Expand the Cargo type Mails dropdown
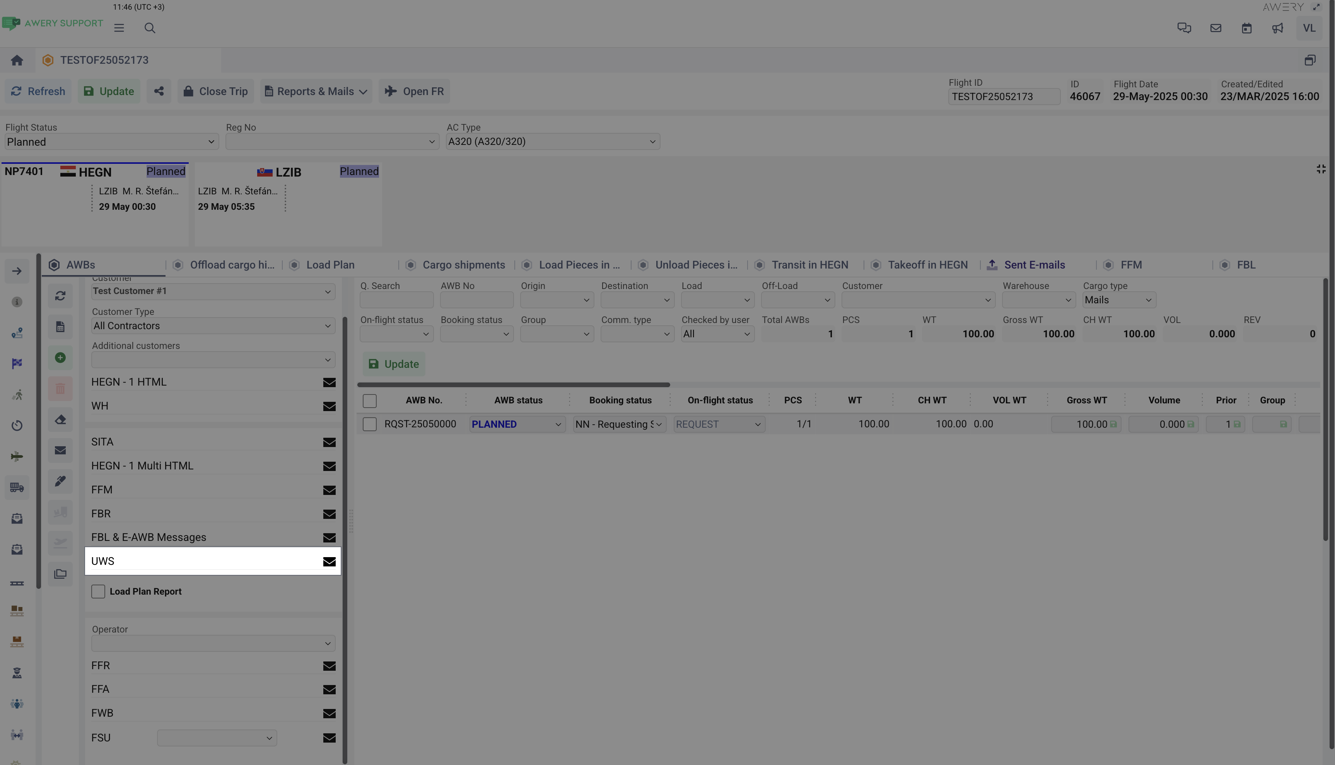Screen dimensions: 1335x765 [x=1119, y=300]
